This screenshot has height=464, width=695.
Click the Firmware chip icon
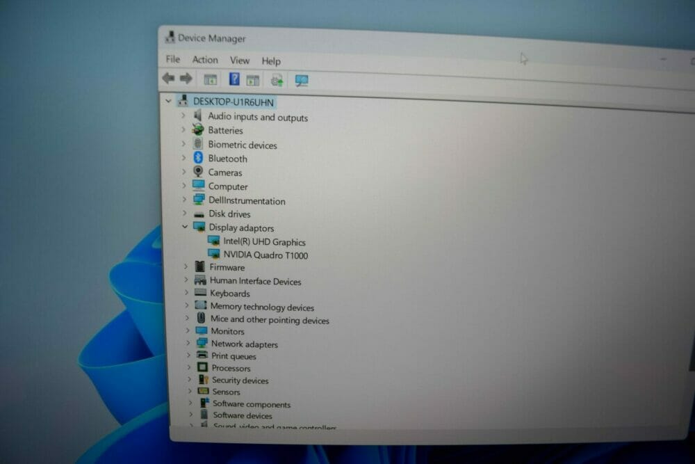click(200, 266)
